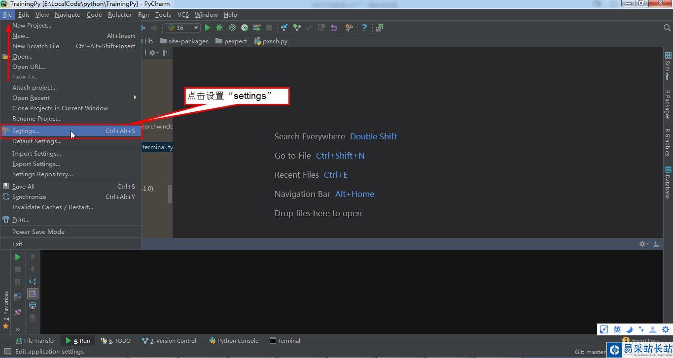This screenshot has height=358, width=673.
Task: Open the Run panel gear options
Action: click(x=643, y=244)
